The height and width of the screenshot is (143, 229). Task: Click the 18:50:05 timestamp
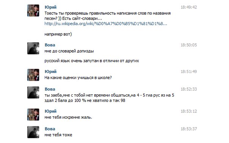[189, 45]
